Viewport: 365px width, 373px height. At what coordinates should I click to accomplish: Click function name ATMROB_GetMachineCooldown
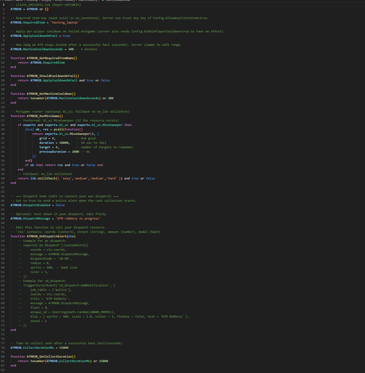(x=50, y=94)
